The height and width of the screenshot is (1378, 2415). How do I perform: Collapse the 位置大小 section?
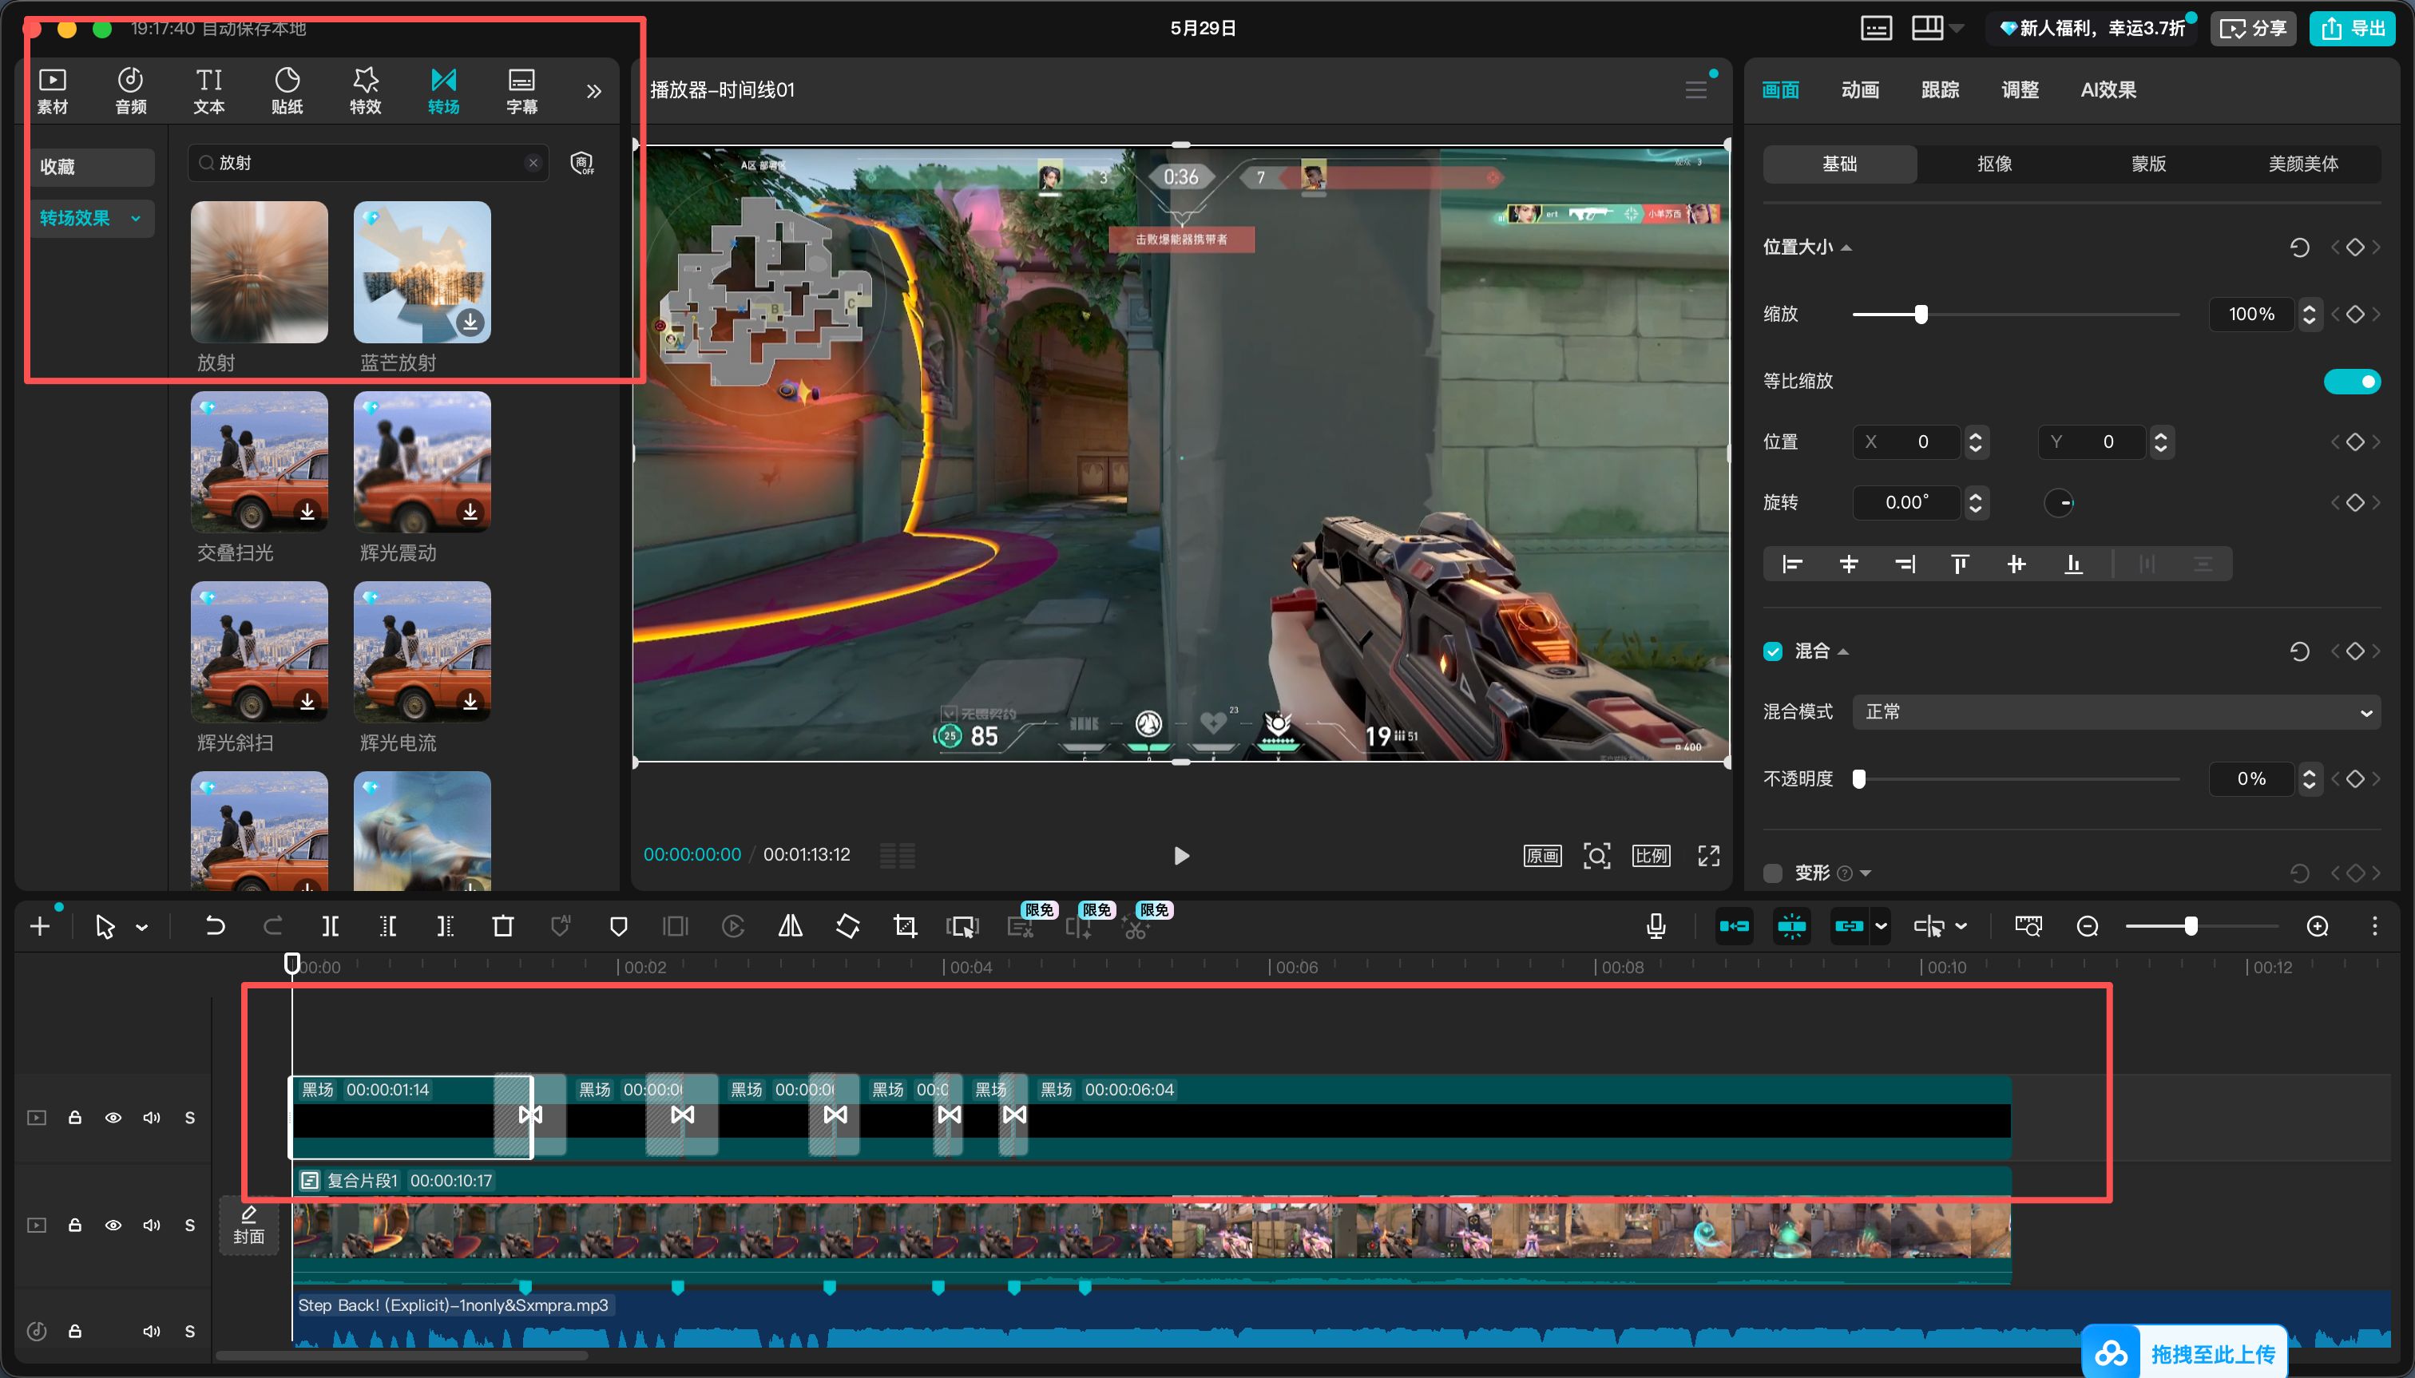point(1846,248)
